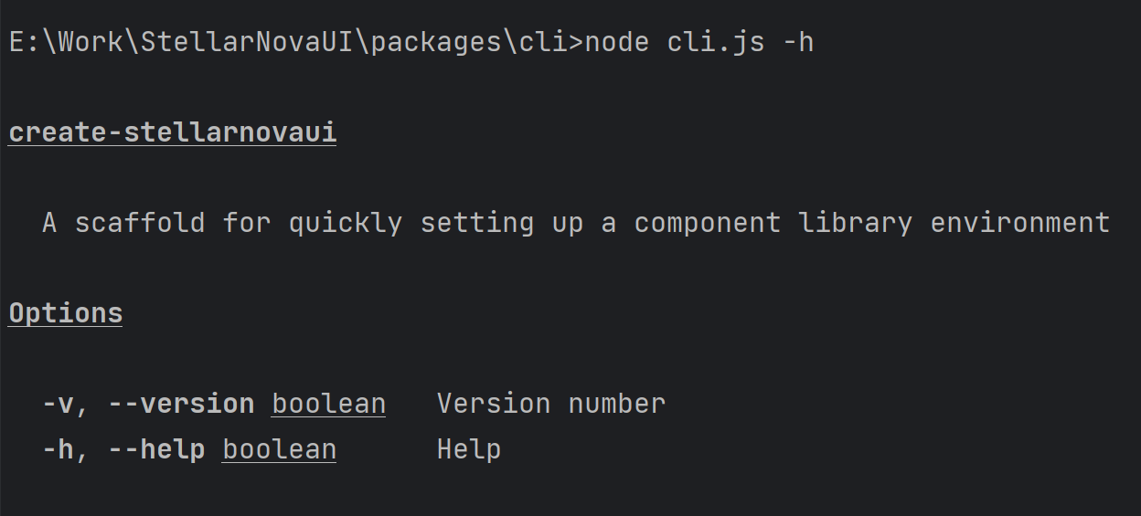Image resolution: width=1141 pixels, height=516 pixels.
Task: Click the boolean type beside --help
Action: click(x=279, y=449)
